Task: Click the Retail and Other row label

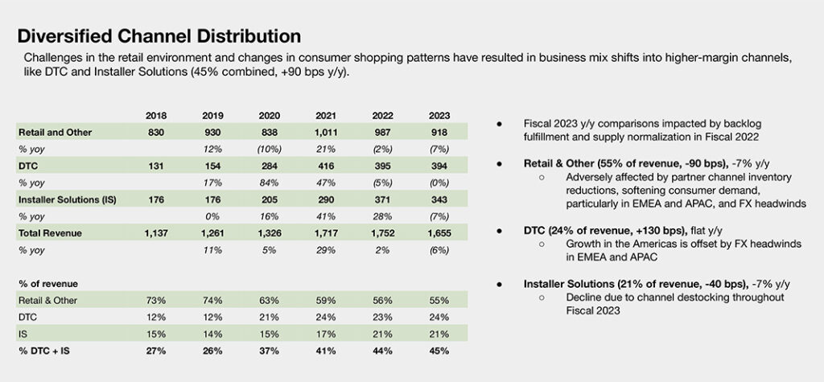Action: tap(56, 133)
